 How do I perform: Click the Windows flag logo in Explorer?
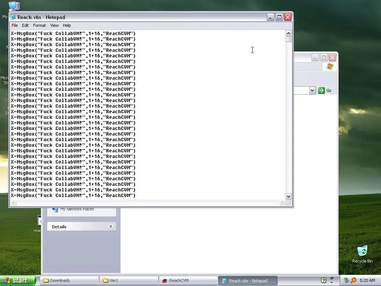coord(330,67)
